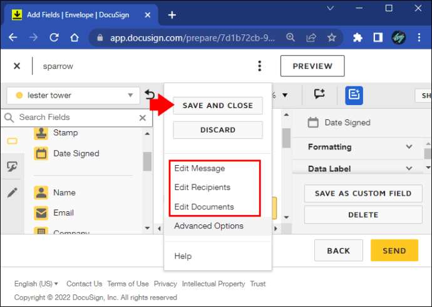Viewport: 432px width, 307px height.
Task: Reload the DocuSign page
Action: pyautogui.click(x=54, y=37)
